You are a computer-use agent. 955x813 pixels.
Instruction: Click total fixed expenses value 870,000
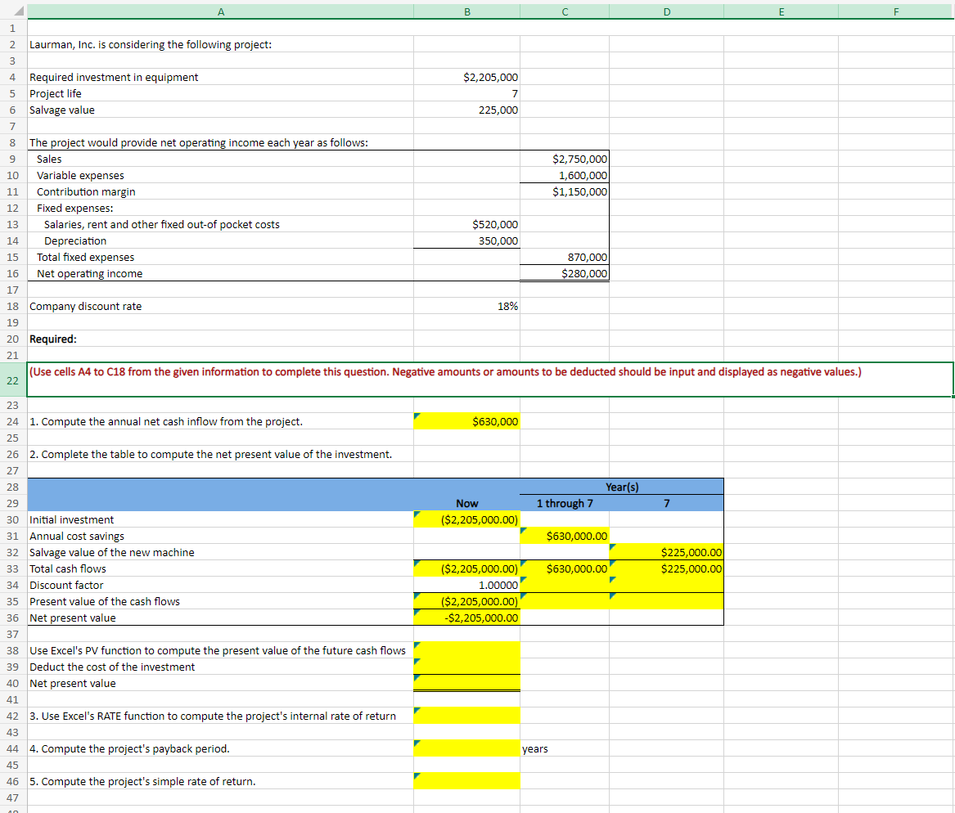[565, 258]
